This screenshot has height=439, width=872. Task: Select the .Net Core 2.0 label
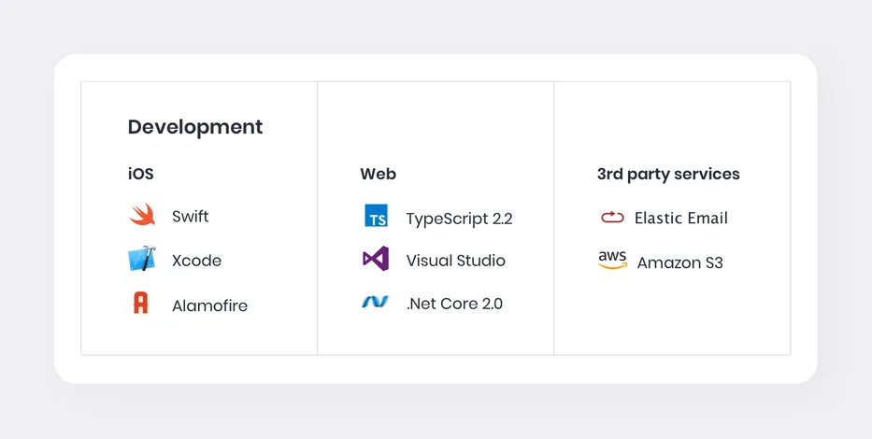pos(454,304)
